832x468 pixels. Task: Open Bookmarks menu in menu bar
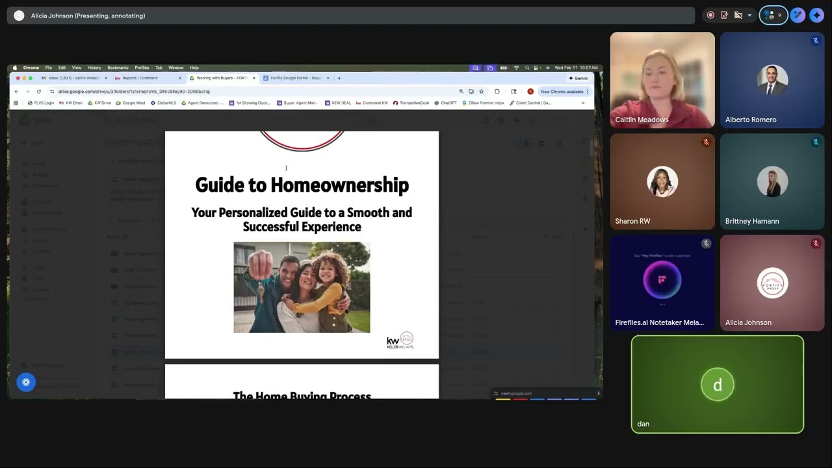pos(118,68)
